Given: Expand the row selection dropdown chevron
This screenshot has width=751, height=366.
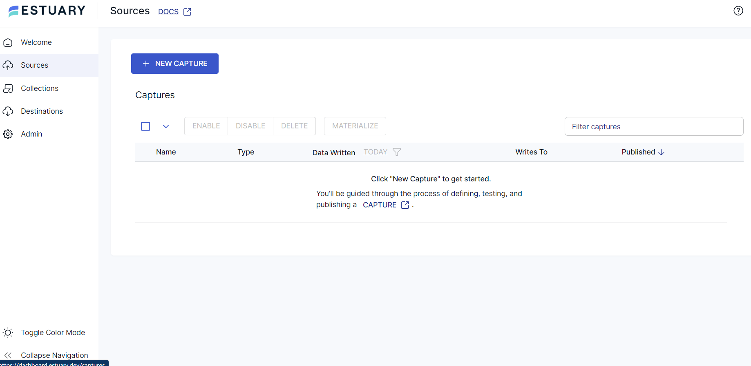Looking at the screenshot, I should 166,126.
